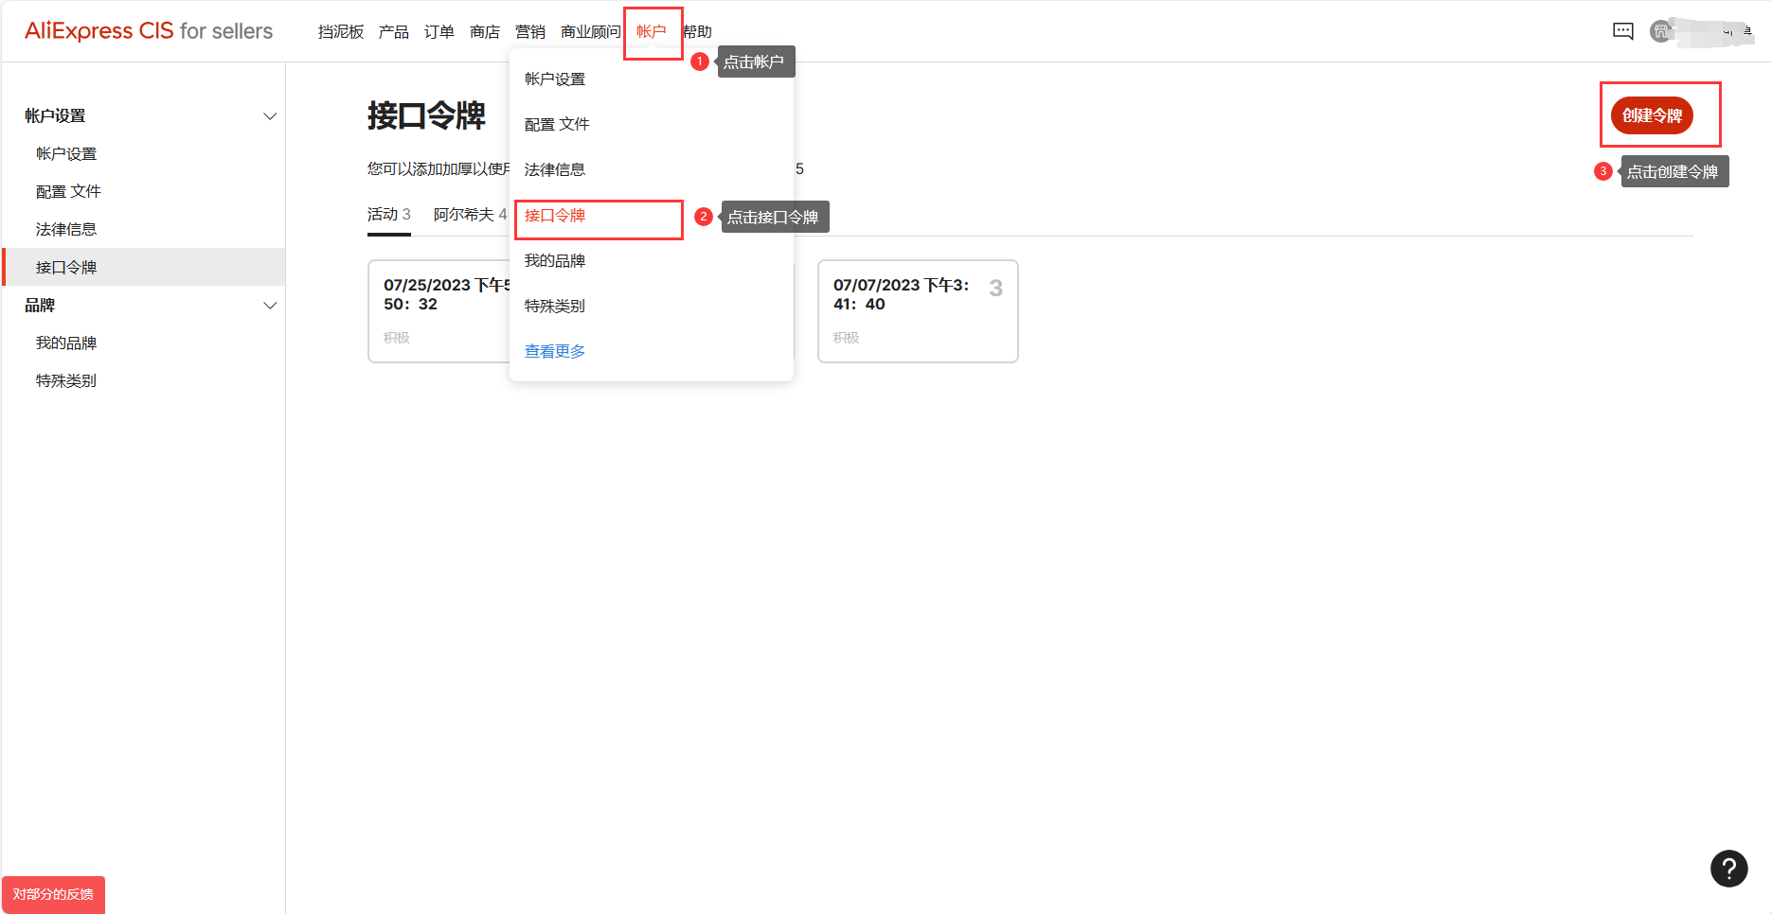Switch to the 活动 3 tab

pos(388,215)
